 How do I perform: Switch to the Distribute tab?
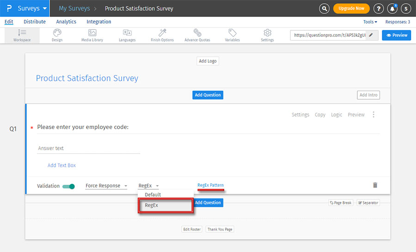pos(35,22)
